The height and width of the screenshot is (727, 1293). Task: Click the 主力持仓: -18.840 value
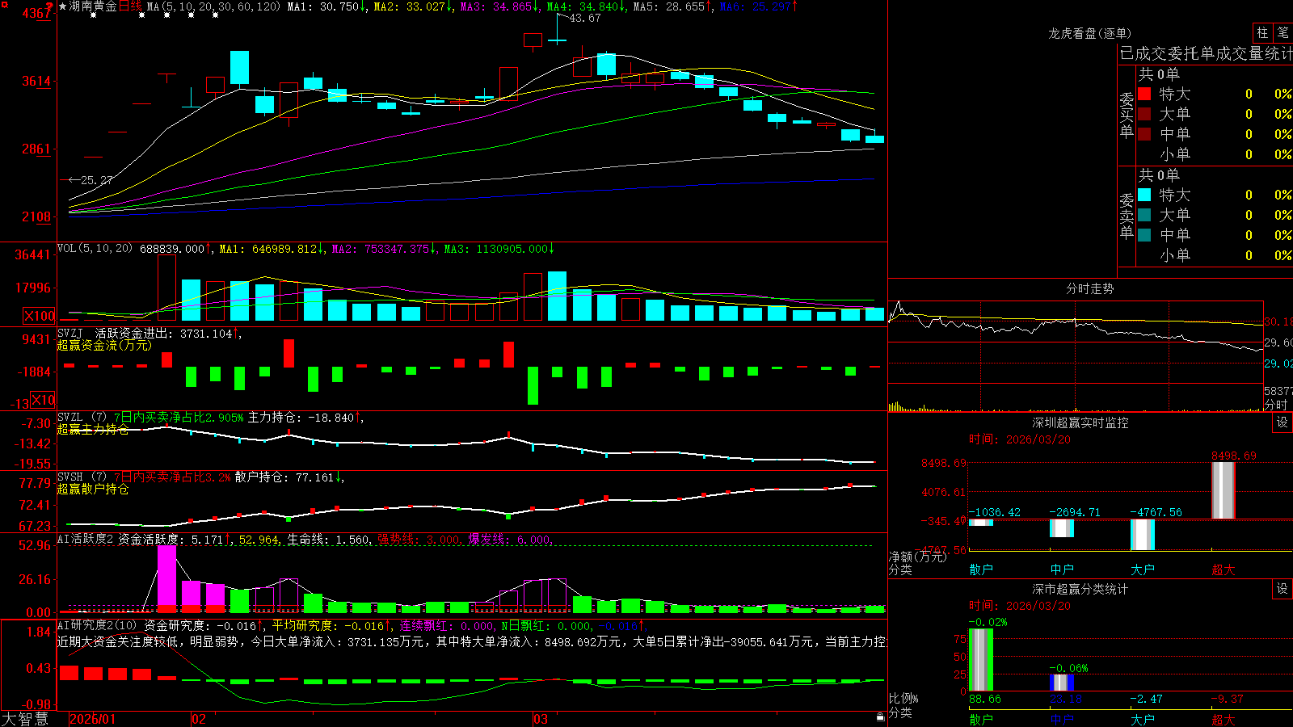click(301, 418)
